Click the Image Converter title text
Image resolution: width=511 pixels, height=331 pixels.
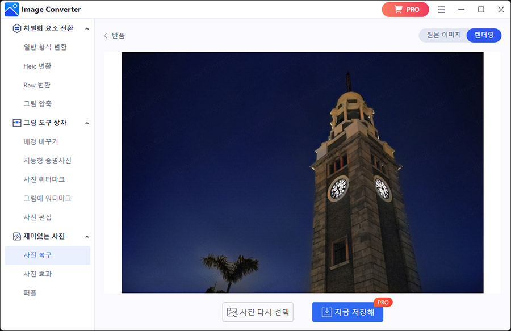pos(51,10)
